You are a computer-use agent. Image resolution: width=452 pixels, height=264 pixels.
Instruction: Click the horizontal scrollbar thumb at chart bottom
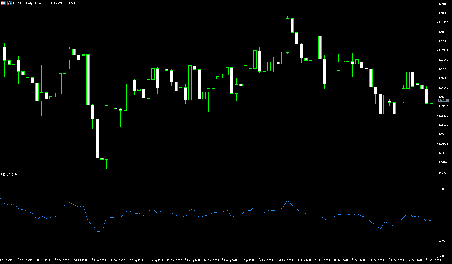tap(176, 263)
